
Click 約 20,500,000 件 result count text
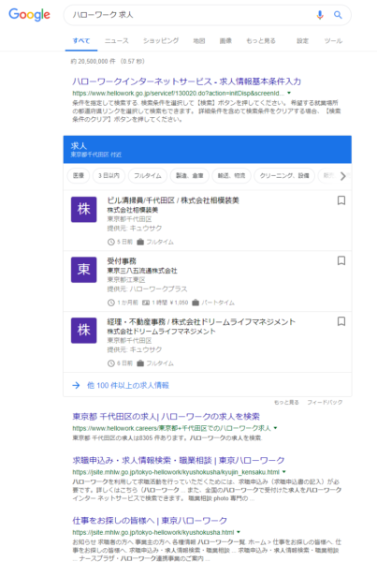coord(93,61)
